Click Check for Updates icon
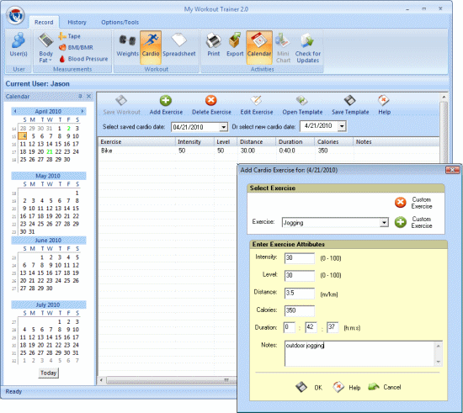 [x=307, y=48]
